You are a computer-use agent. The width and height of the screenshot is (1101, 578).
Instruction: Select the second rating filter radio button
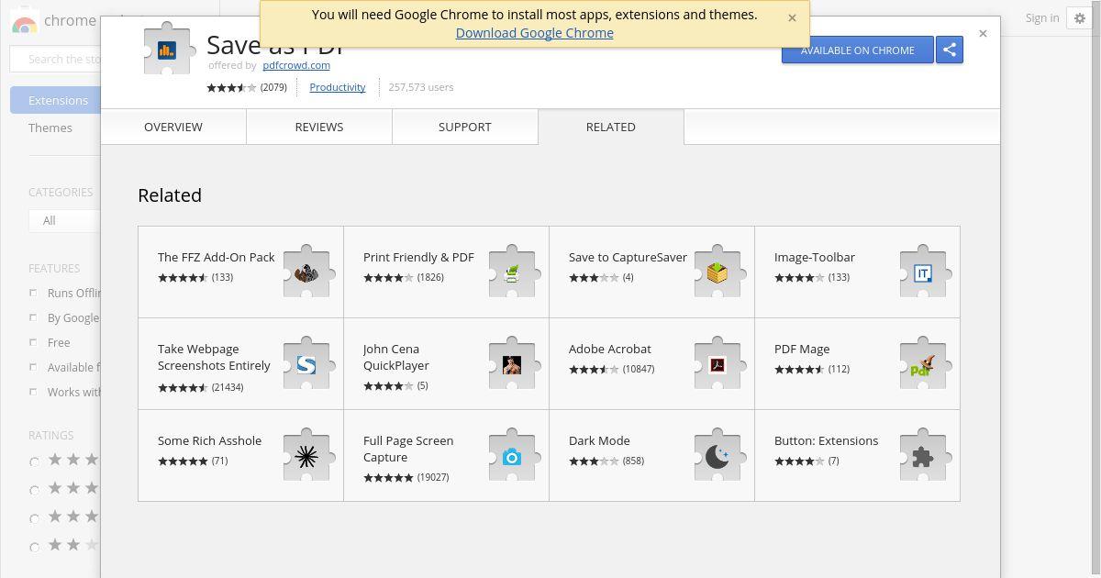(34, 490)
